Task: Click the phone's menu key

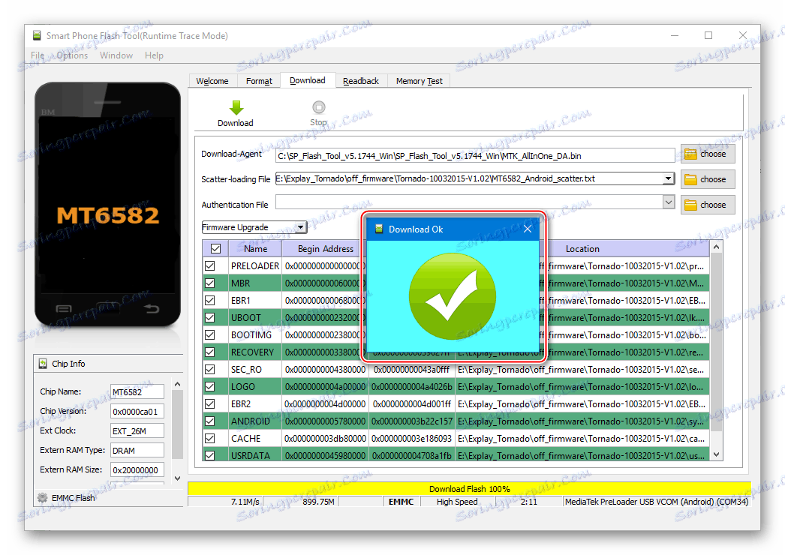Action: (x=64, y=308)
